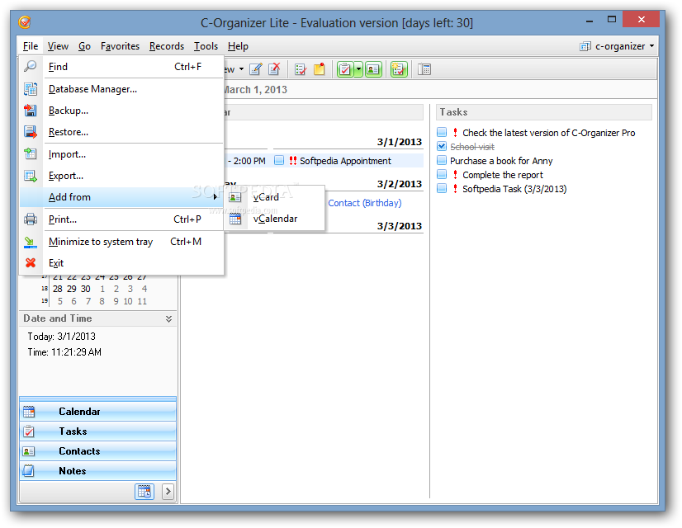Select vCalendar from Add from submenu
This screenshot has height=528, width=682.
pyautogui.click(x=274, y=219)
